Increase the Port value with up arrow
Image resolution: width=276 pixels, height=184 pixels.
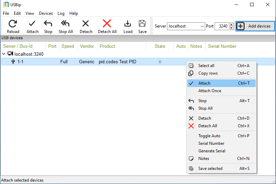point(231,24)
